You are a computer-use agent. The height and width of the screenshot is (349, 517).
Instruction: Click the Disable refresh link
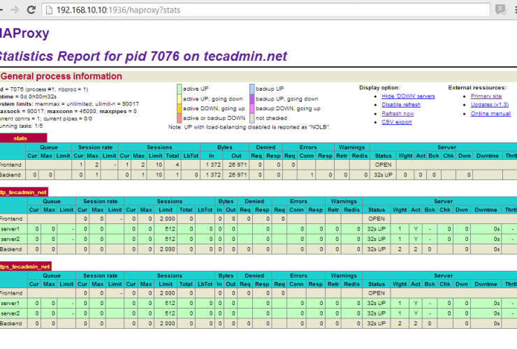(x=401, y=105)
